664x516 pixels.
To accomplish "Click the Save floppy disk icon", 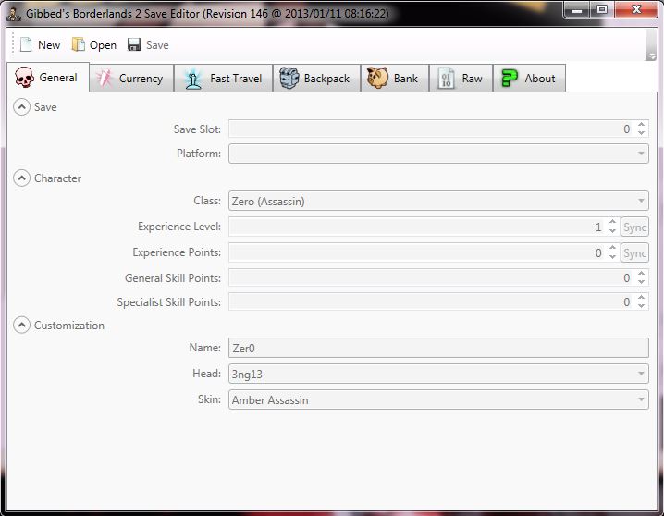I will [x=134, y=45].
